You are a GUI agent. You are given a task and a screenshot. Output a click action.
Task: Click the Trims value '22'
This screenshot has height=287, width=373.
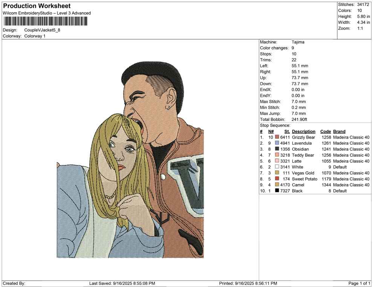click(294, 60)
